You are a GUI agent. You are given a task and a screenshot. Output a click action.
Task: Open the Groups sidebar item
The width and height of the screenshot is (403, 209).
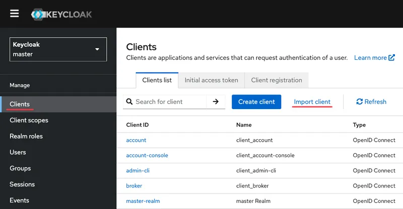[20, 168]
